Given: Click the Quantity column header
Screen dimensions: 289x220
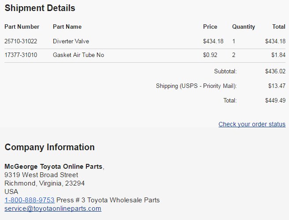Looking at the screenshot, I should pos(244,27).
